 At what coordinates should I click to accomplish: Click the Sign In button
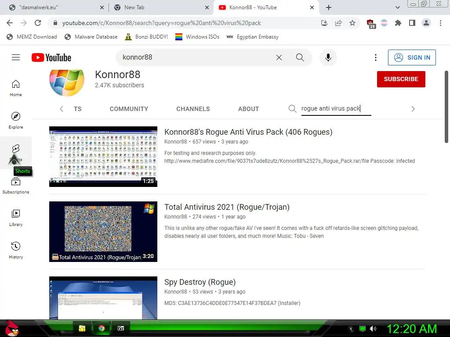(x=412, y=57)
